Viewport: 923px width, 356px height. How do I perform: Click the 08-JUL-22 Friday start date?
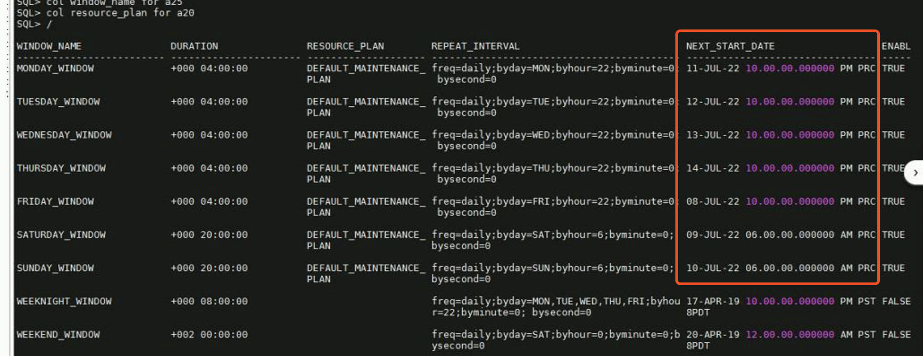coord(713,201)
